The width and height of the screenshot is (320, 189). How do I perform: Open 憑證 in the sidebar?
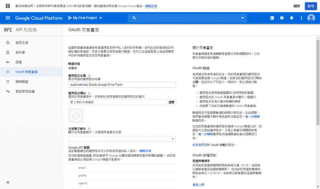point(18,62)
